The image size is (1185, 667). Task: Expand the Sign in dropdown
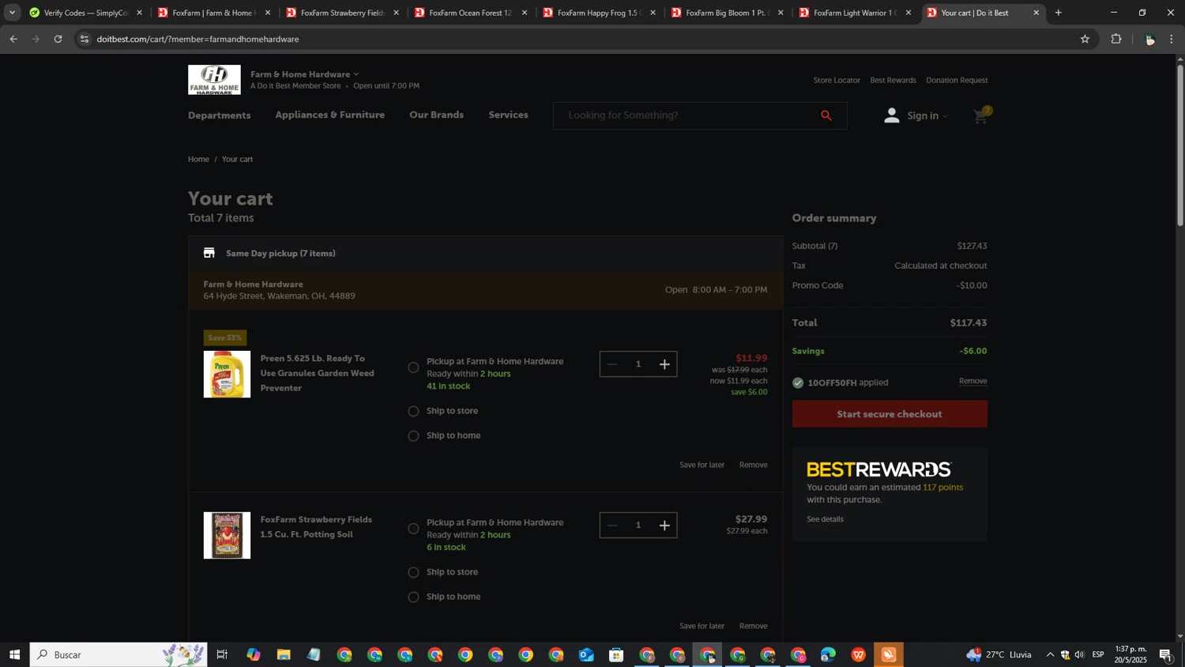pyautogui.click(x=945, y=116)
